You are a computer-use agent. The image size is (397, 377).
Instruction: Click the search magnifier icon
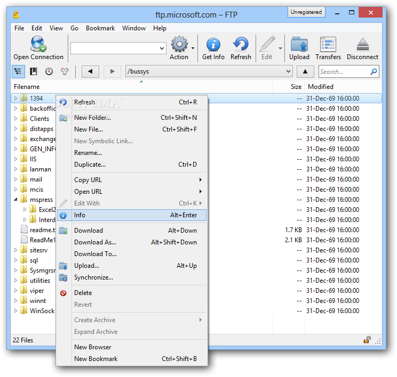pyautogui.click(x=374, y=72)
